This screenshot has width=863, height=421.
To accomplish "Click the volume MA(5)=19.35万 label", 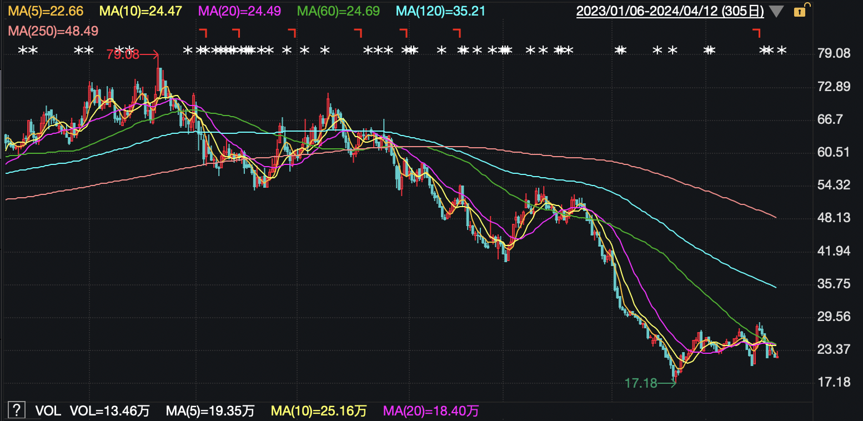I will [x=210, y=411].
